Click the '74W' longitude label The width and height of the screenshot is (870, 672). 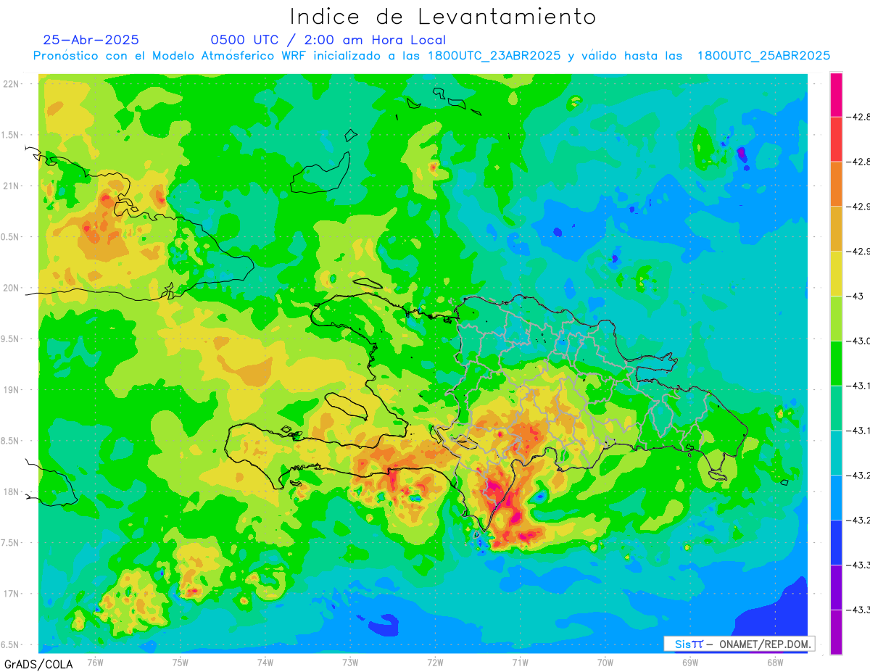click(265, 662)
